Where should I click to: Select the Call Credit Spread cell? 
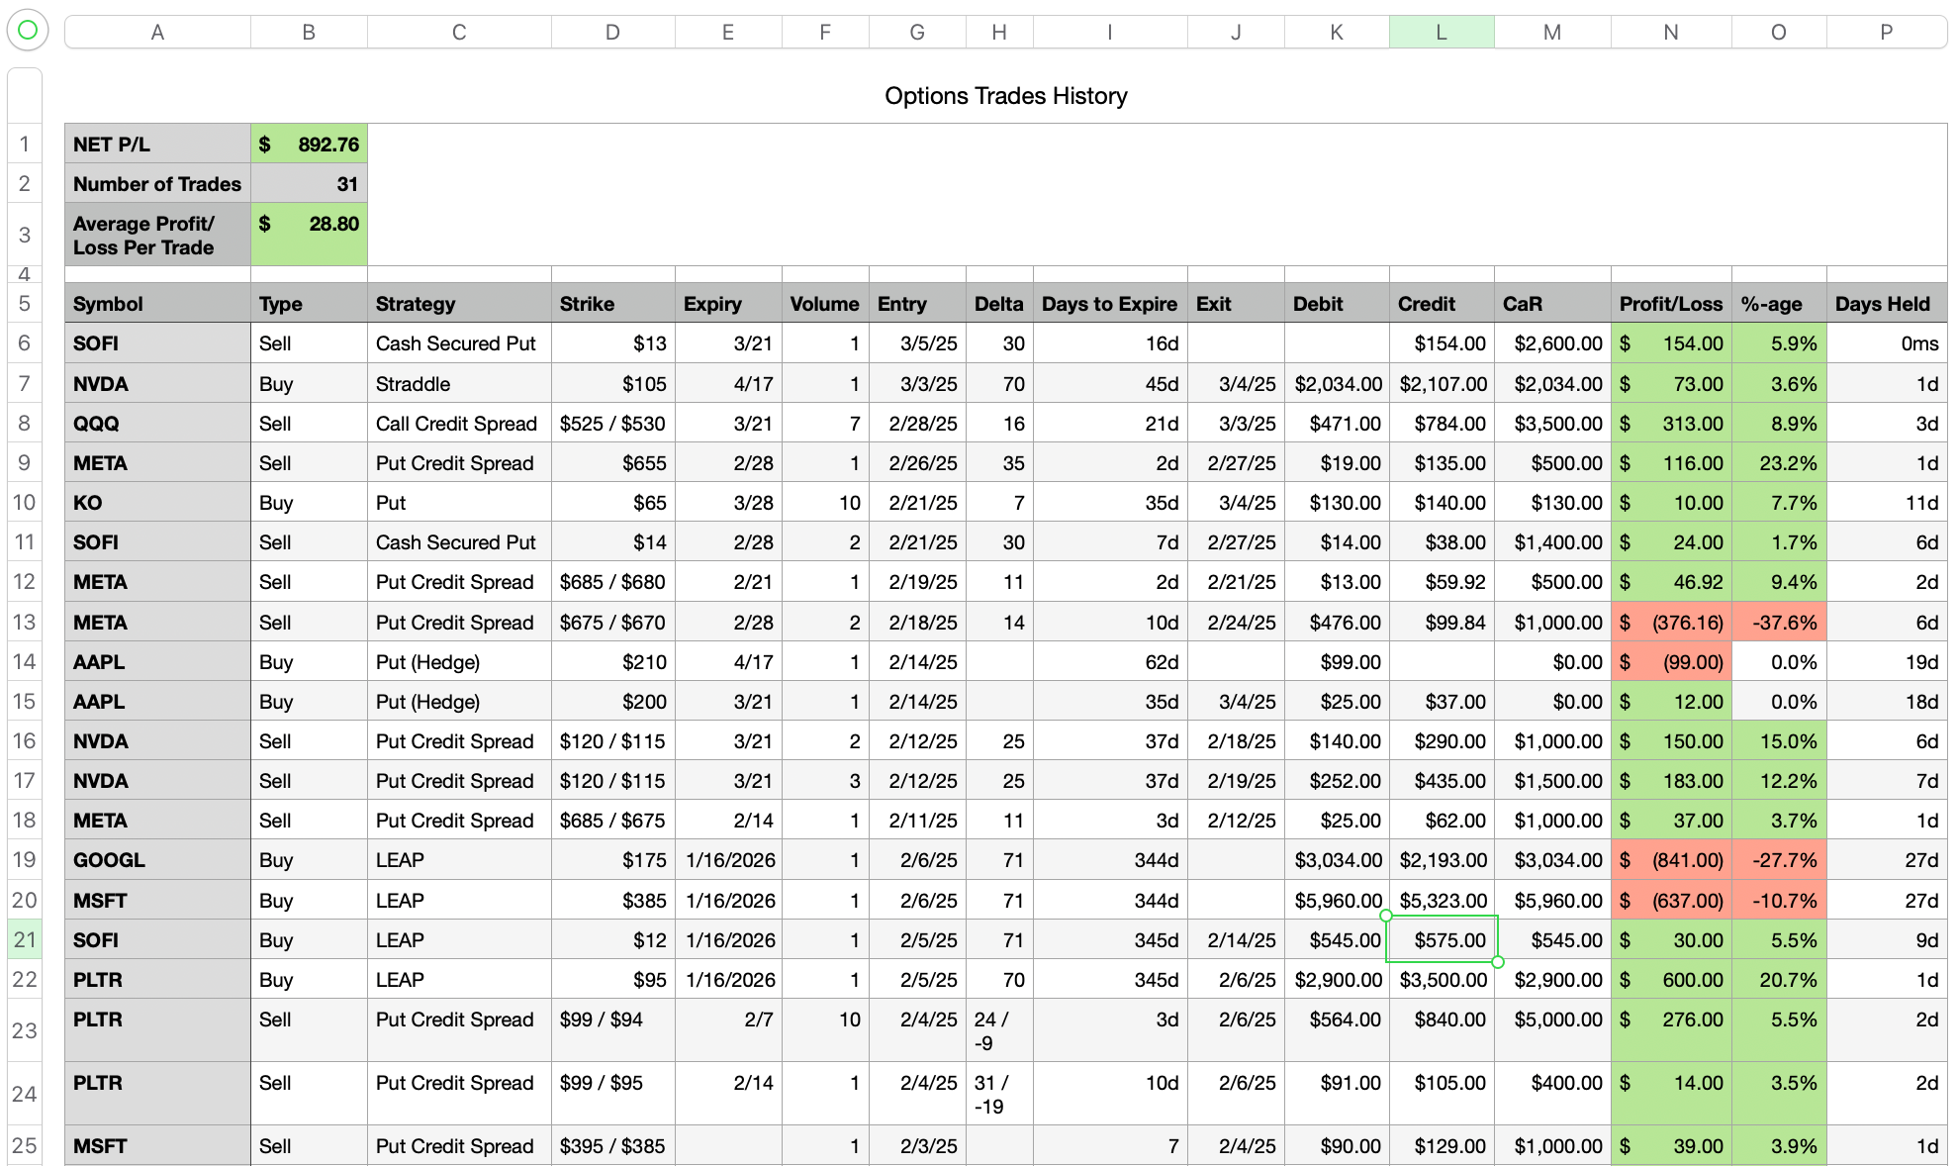(459, 424)
